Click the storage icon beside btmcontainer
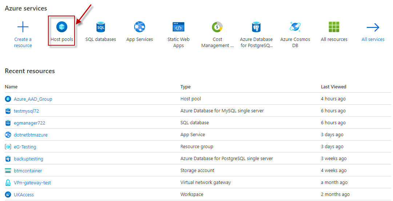Viewport: 393px width, 201px height. click(x=8, y=171)
